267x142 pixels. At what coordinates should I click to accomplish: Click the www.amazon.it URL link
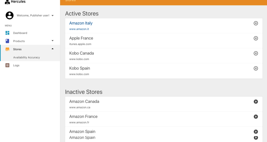point(79,29)
